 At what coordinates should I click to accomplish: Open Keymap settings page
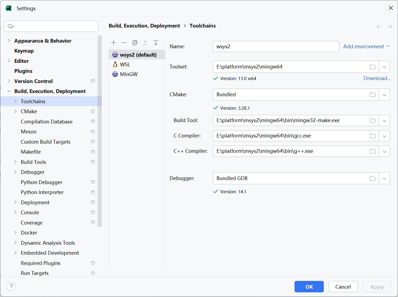[24, 51]
